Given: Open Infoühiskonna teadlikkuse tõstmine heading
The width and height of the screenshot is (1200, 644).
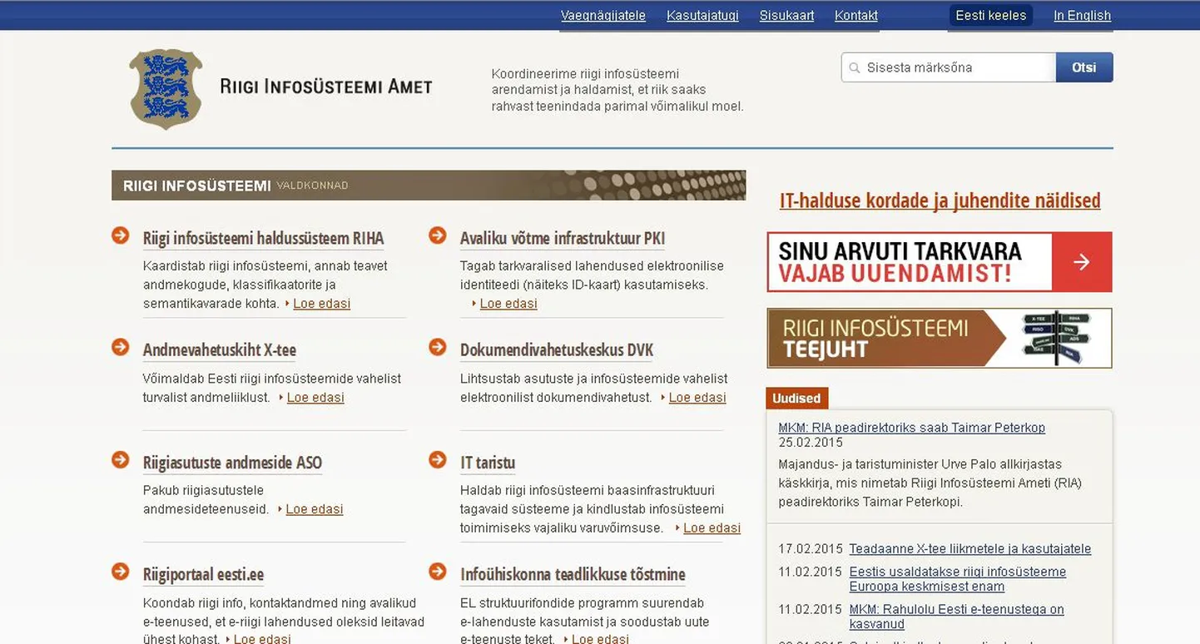Looking at the screenshot, I should (573, 575).
